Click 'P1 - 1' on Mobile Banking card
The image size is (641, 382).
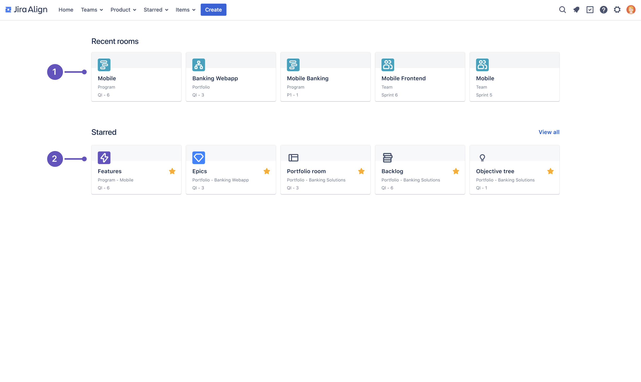pyautogui.click(x=293, y=95)
